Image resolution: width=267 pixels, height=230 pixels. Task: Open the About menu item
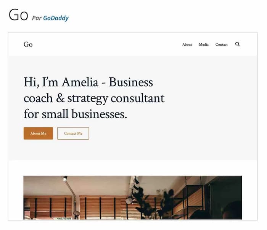pyautogui.click(x=187, y=45)
